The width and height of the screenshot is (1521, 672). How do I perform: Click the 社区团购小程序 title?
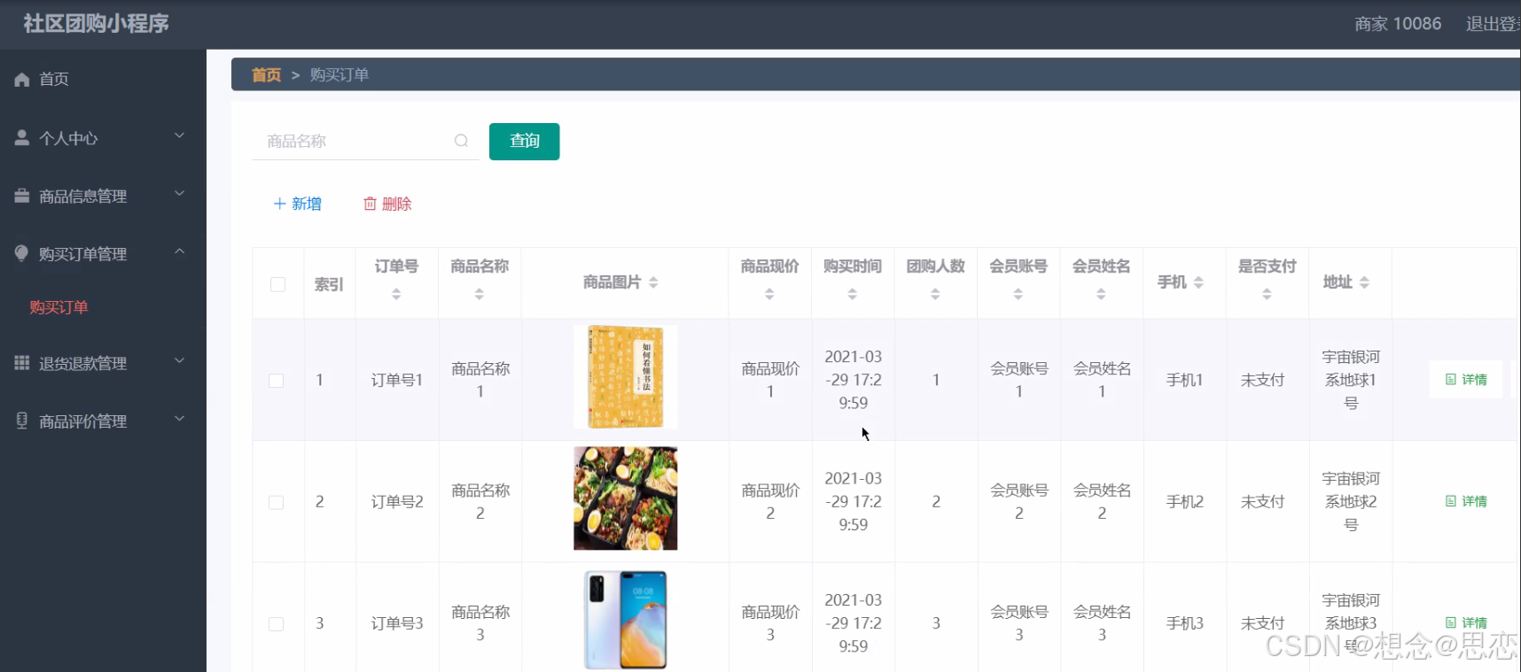pyautogui.click(x=96, y=24)
